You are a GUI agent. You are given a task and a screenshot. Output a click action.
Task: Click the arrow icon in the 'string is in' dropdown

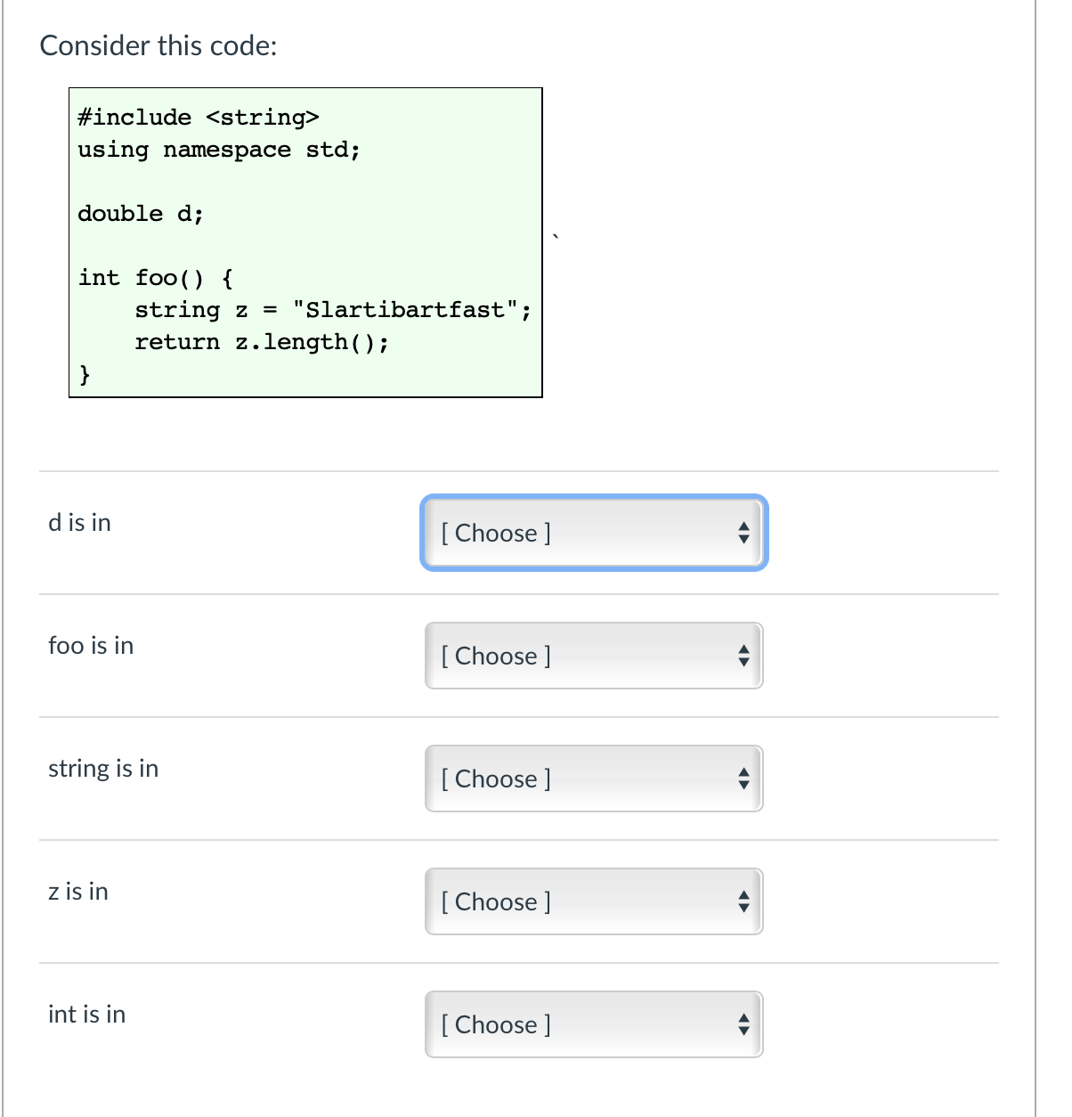(x=744, y=779)
